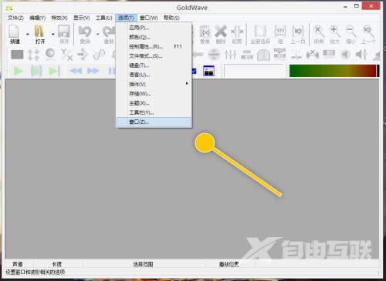Choose Colors (颜色(Q)...) in the menu
The image size is (386, 281).
coord(154,37)
